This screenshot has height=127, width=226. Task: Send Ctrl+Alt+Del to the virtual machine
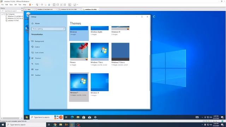pyautogui.click(x=37, y=5)
